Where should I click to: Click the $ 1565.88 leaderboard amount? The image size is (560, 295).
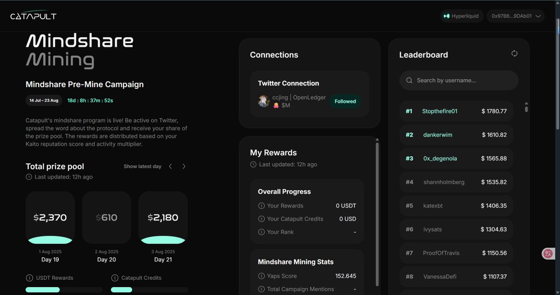pyautogui.click(x=494, y=159)
